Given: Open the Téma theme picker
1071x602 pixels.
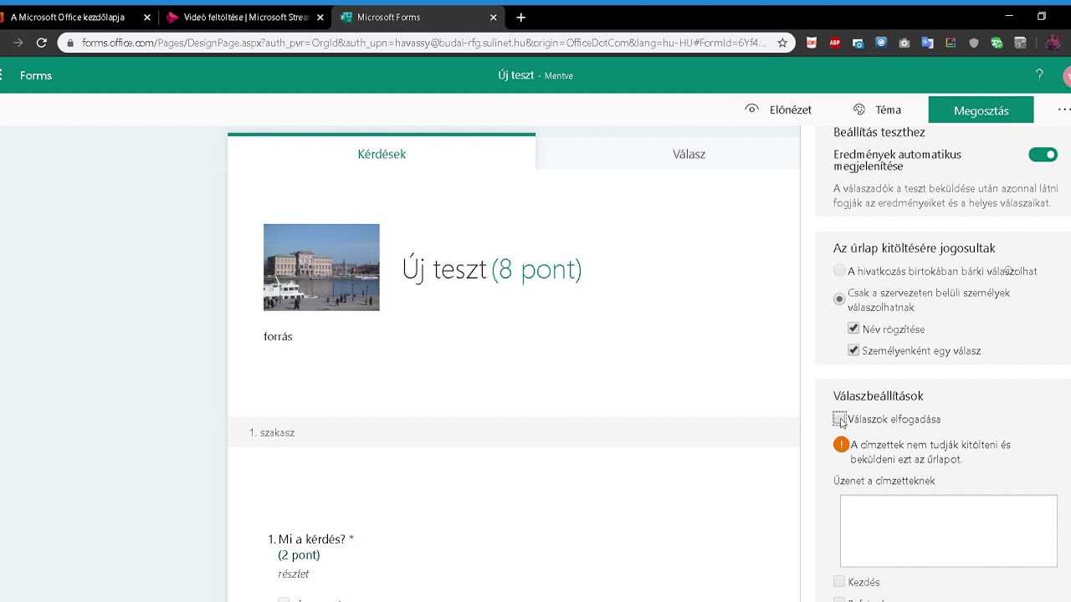Looking at the screenshot, I should tap(877, 110).
